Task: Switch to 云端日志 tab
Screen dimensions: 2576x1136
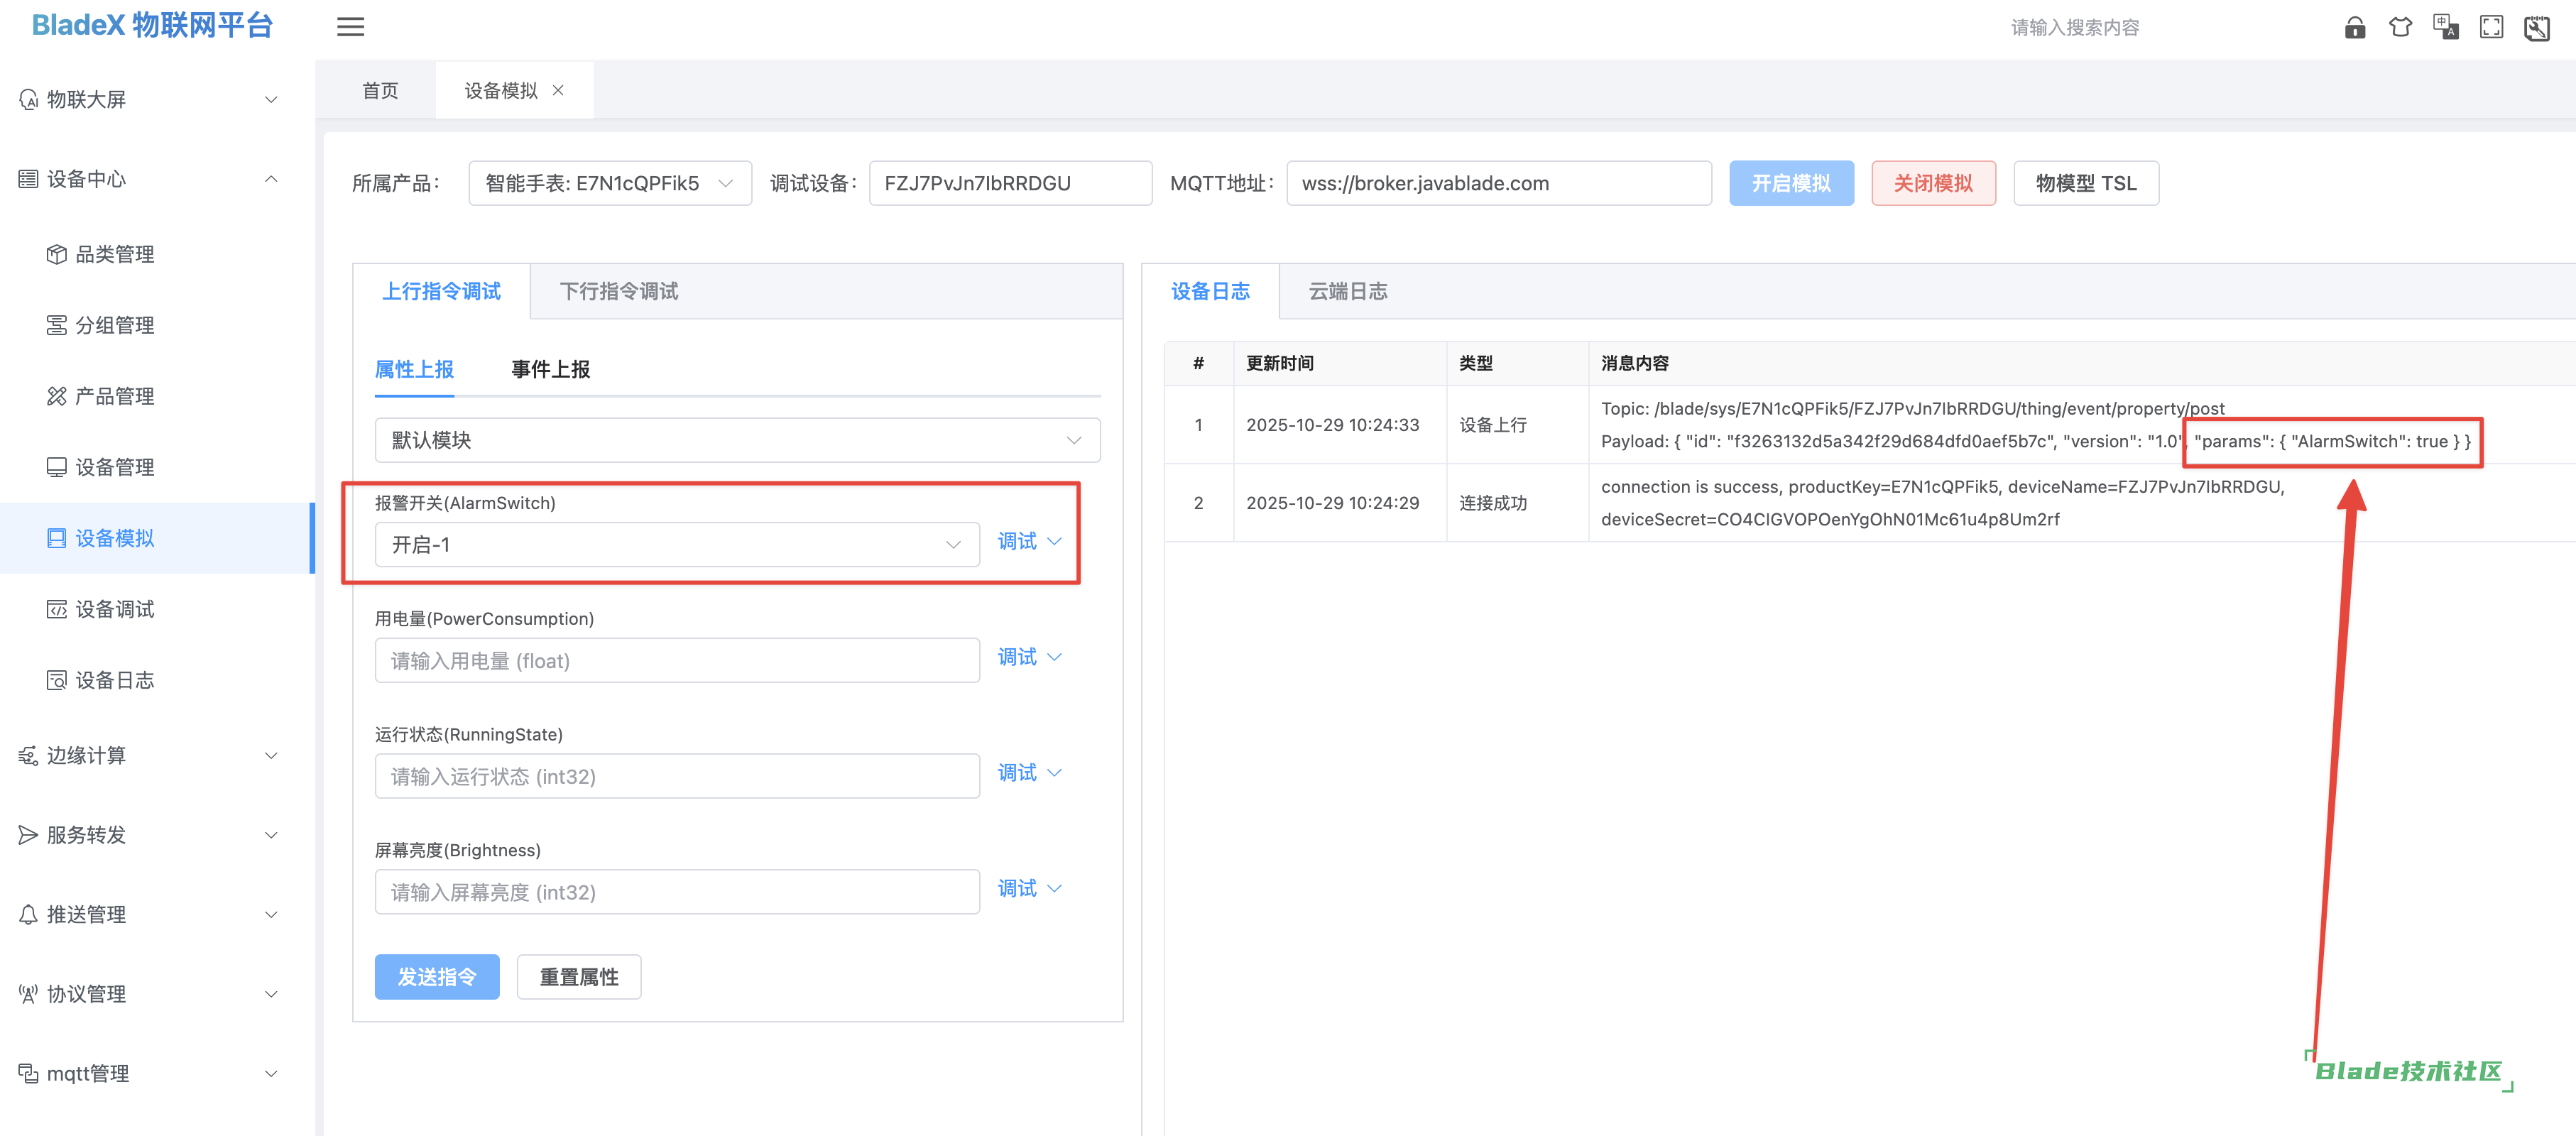Action: pos(1347,291)
